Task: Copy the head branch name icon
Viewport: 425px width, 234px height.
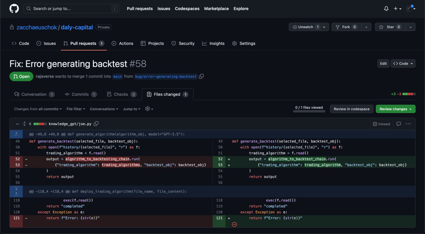Action: (201, 76)
